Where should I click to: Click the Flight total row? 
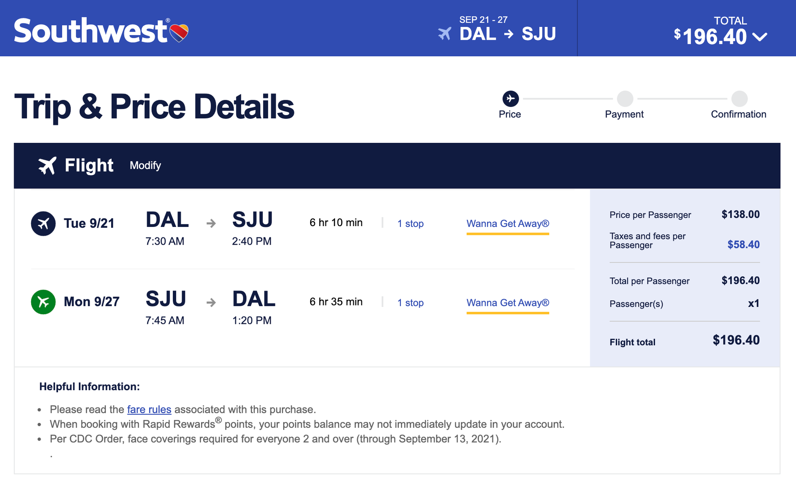tap(684, 341)
